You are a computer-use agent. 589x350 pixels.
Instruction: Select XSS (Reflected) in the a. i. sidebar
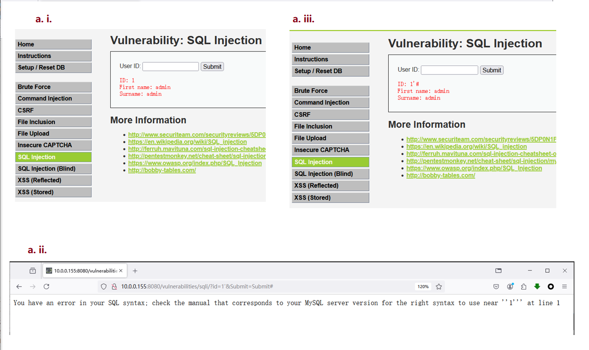point(53,180)
